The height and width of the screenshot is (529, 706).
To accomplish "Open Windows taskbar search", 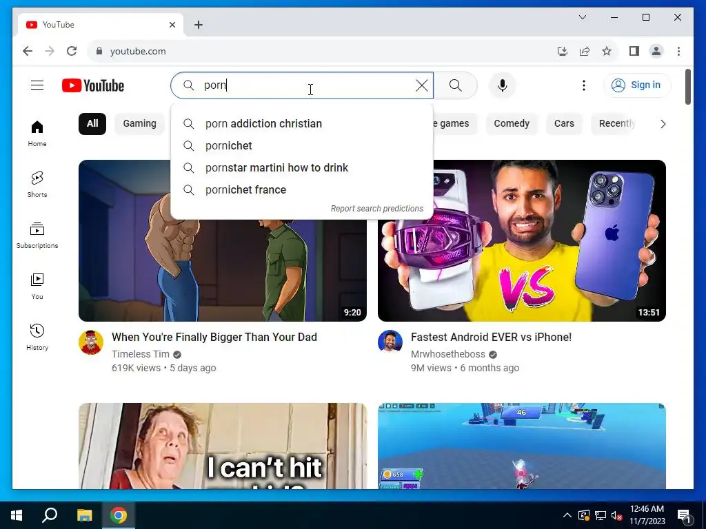I will click(x=50, y=515).
